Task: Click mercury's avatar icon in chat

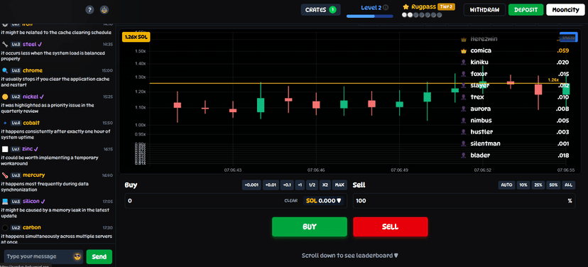Action: point(5,175)
